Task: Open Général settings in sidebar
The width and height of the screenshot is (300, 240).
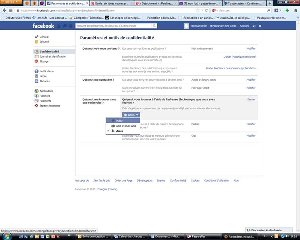Action: click(44, 37)
